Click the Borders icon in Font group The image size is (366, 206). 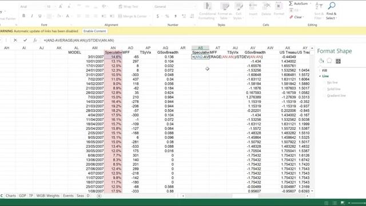(x=49, y=16)
